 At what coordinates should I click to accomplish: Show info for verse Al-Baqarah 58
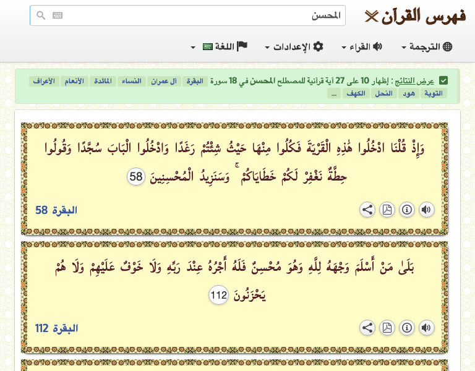pyautogui.click(x=407, y=210)
